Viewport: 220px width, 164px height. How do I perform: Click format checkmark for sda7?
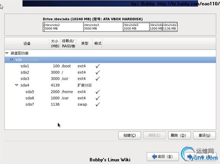click(x=97, y=104)
